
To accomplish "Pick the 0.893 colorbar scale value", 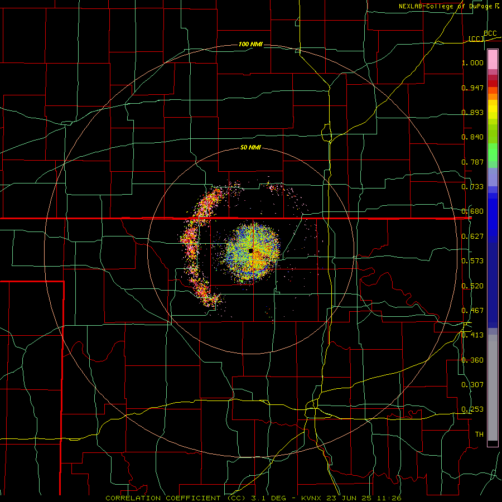I will 472,112.
